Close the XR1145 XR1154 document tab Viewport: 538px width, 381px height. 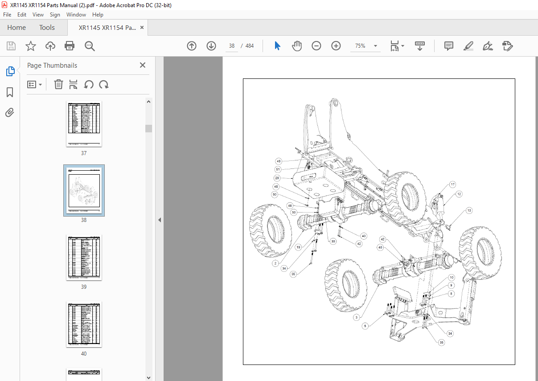coord(142,28)
